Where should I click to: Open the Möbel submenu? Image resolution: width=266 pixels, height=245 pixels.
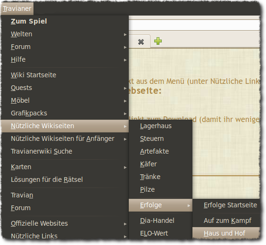65,101
